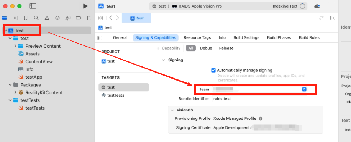Run the project with the play button
Image resolution: width=351 pixels, height=142 pixels.
(x=85, y=6)
